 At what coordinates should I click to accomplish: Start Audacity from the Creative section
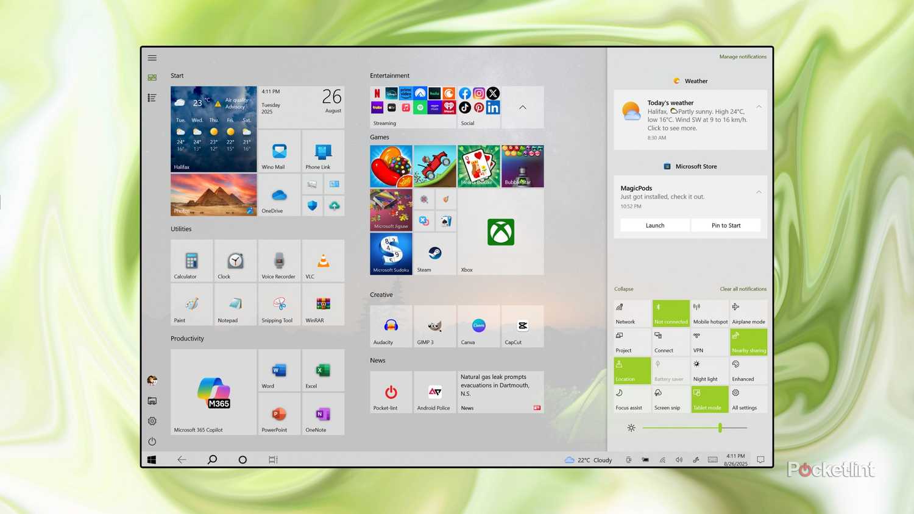[x=391, y=326]
